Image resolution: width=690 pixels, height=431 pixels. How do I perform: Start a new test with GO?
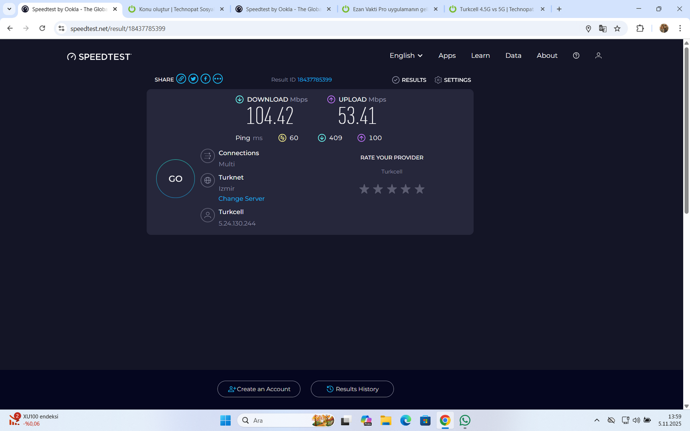click(x=175, y=179)
